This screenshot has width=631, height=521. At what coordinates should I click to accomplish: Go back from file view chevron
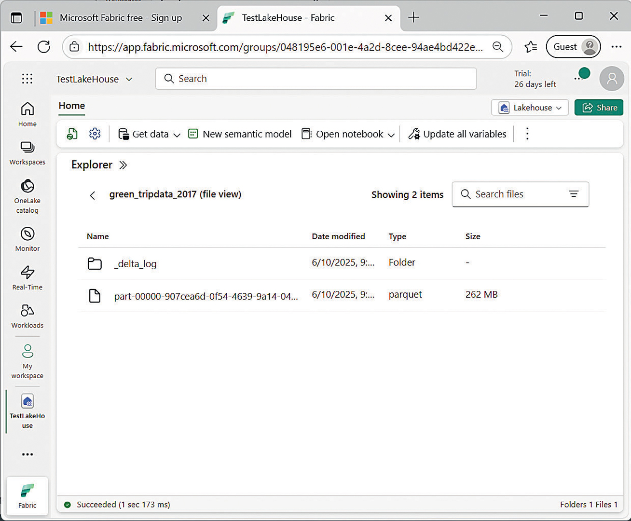point(93,195)
